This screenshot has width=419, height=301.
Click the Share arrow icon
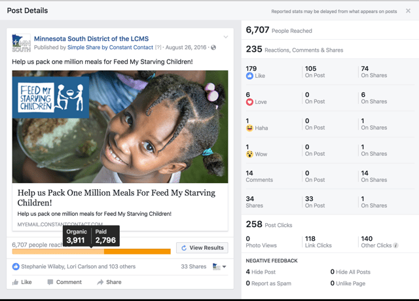[100, 282]
